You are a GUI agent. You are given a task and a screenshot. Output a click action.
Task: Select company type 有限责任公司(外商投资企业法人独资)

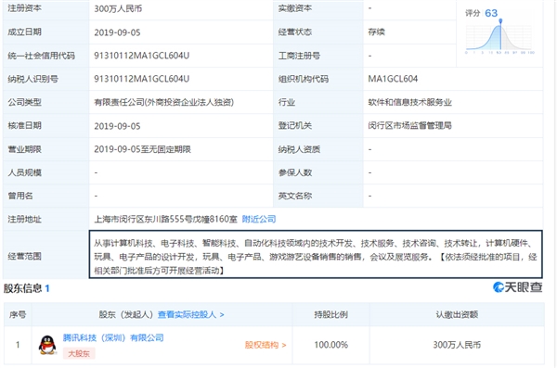pyautogui.click(x=163, y=102)
